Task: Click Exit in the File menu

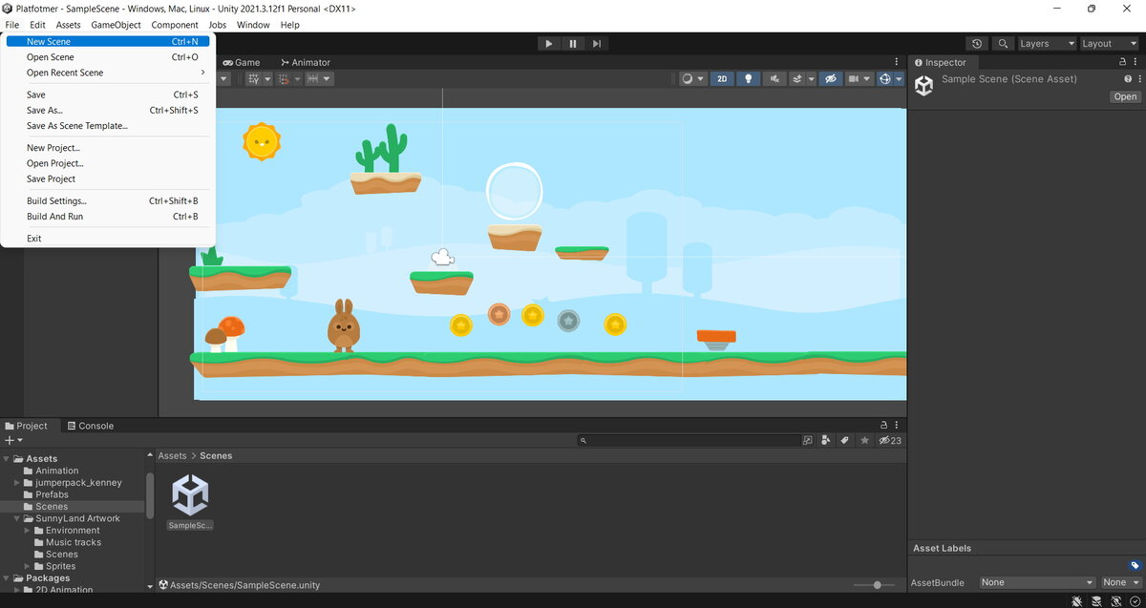Action: pyautogui.click(x=107, y=239)
